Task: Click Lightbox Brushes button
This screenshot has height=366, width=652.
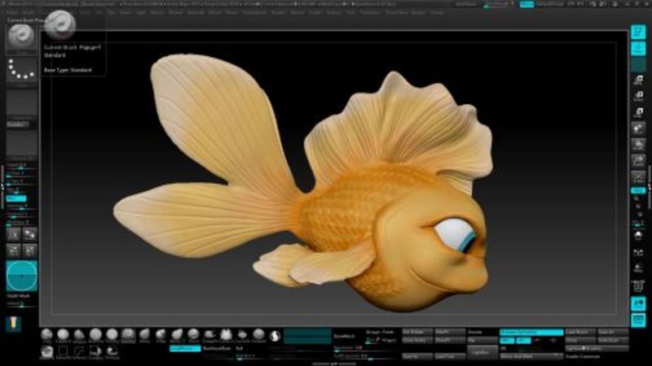Action: point(597,349)
